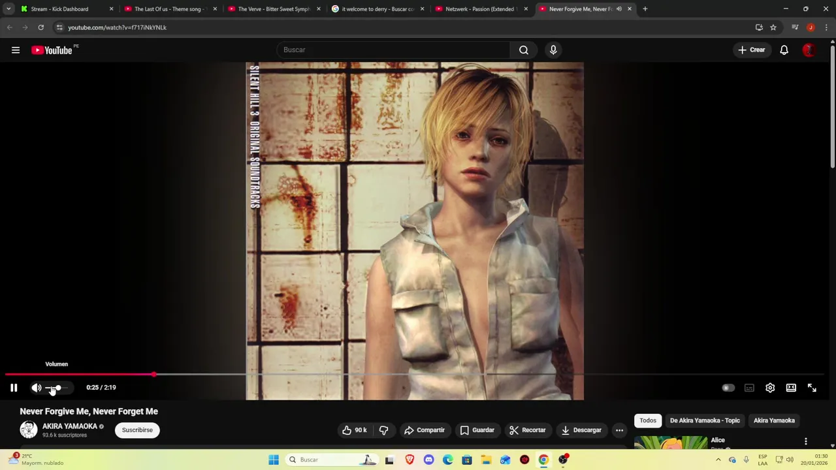Install the app via address bar icon

[x=759, y=27]
